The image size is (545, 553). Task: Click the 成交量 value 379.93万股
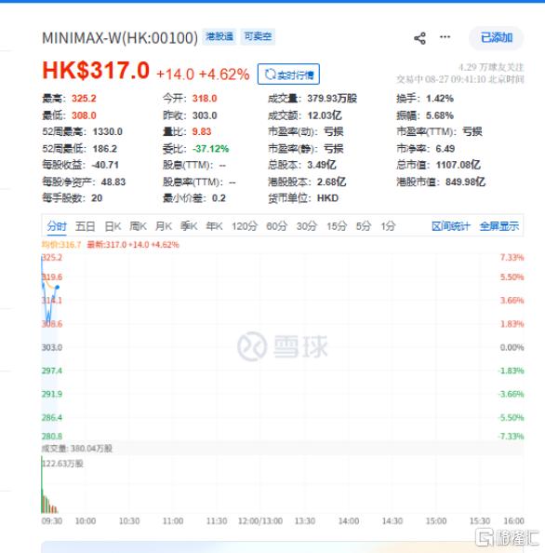(x=332, y=99)
